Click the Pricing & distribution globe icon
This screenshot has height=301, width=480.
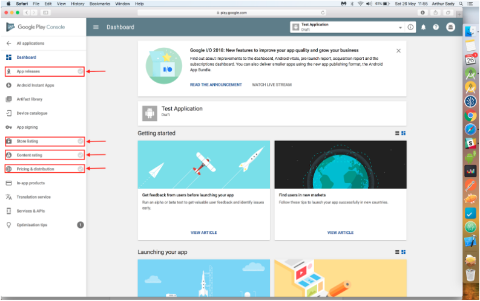pyautogui.click(x=9, y=169)
